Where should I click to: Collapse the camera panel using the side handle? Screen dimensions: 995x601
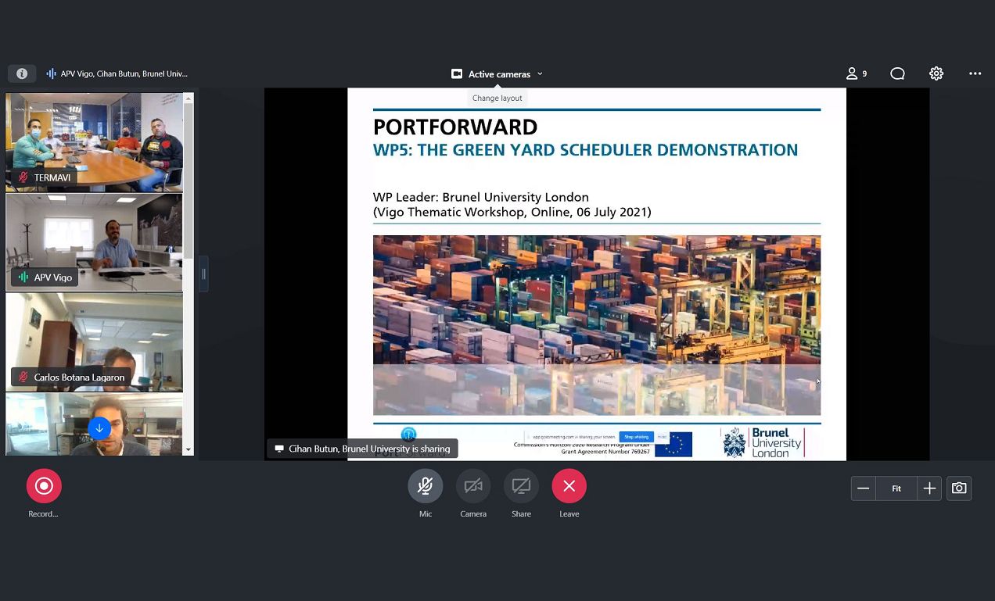pos(203,274)
